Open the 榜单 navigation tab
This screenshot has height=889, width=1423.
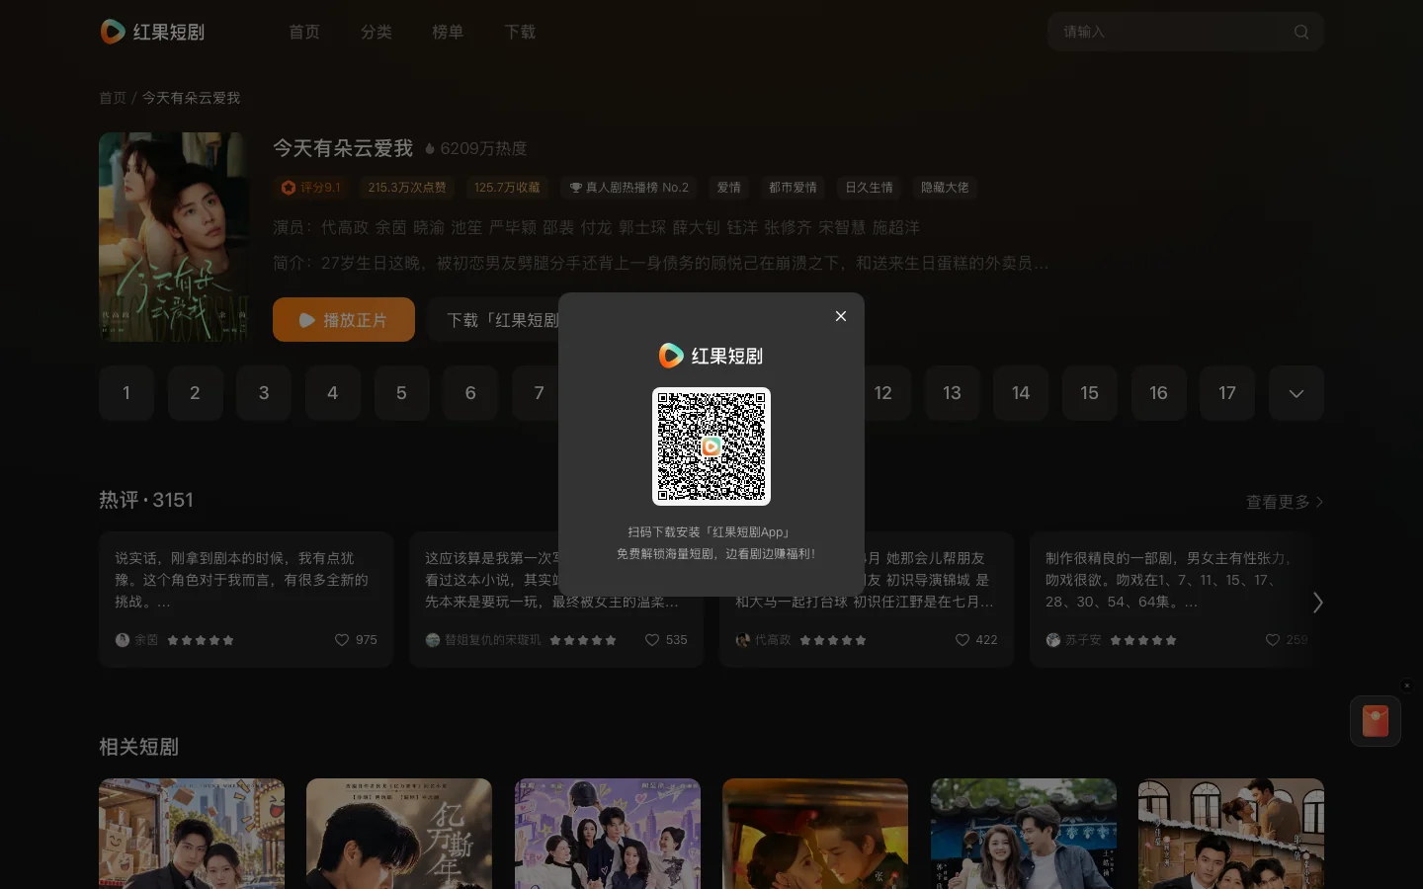tap(448, 32)
